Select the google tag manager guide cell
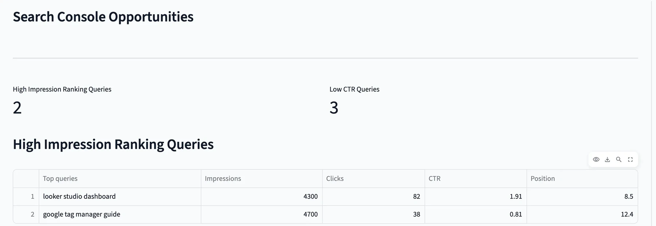Viewport: 656px width, 226px height. 120,214
